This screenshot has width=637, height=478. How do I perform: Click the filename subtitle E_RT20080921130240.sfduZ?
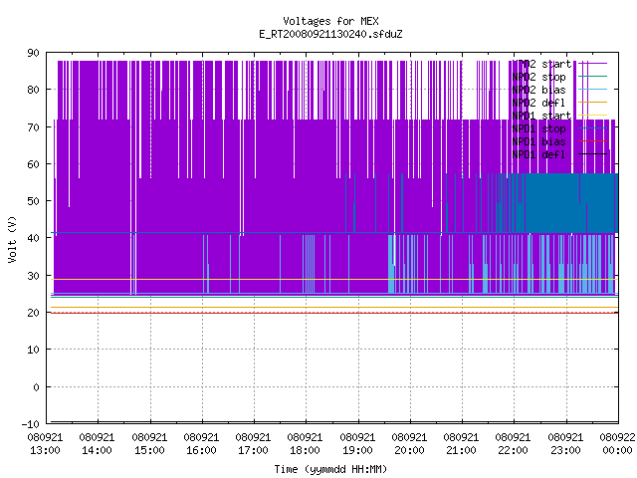(330, 34)
